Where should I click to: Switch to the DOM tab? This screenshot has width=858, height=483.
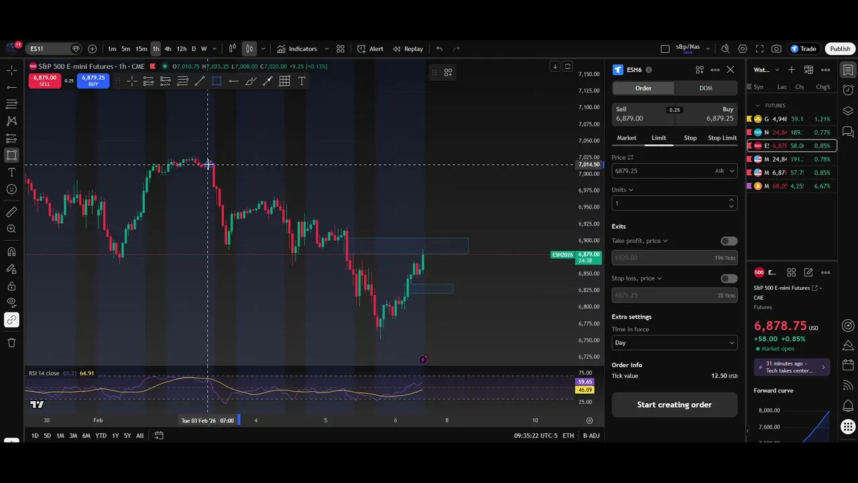click(706, 88)
